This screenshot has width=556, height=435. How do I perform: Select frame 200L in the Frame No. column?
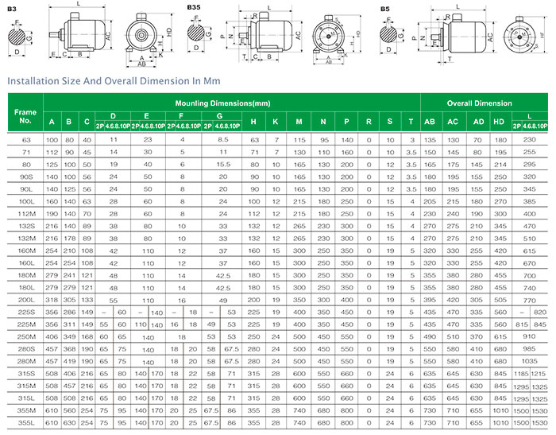26,300
